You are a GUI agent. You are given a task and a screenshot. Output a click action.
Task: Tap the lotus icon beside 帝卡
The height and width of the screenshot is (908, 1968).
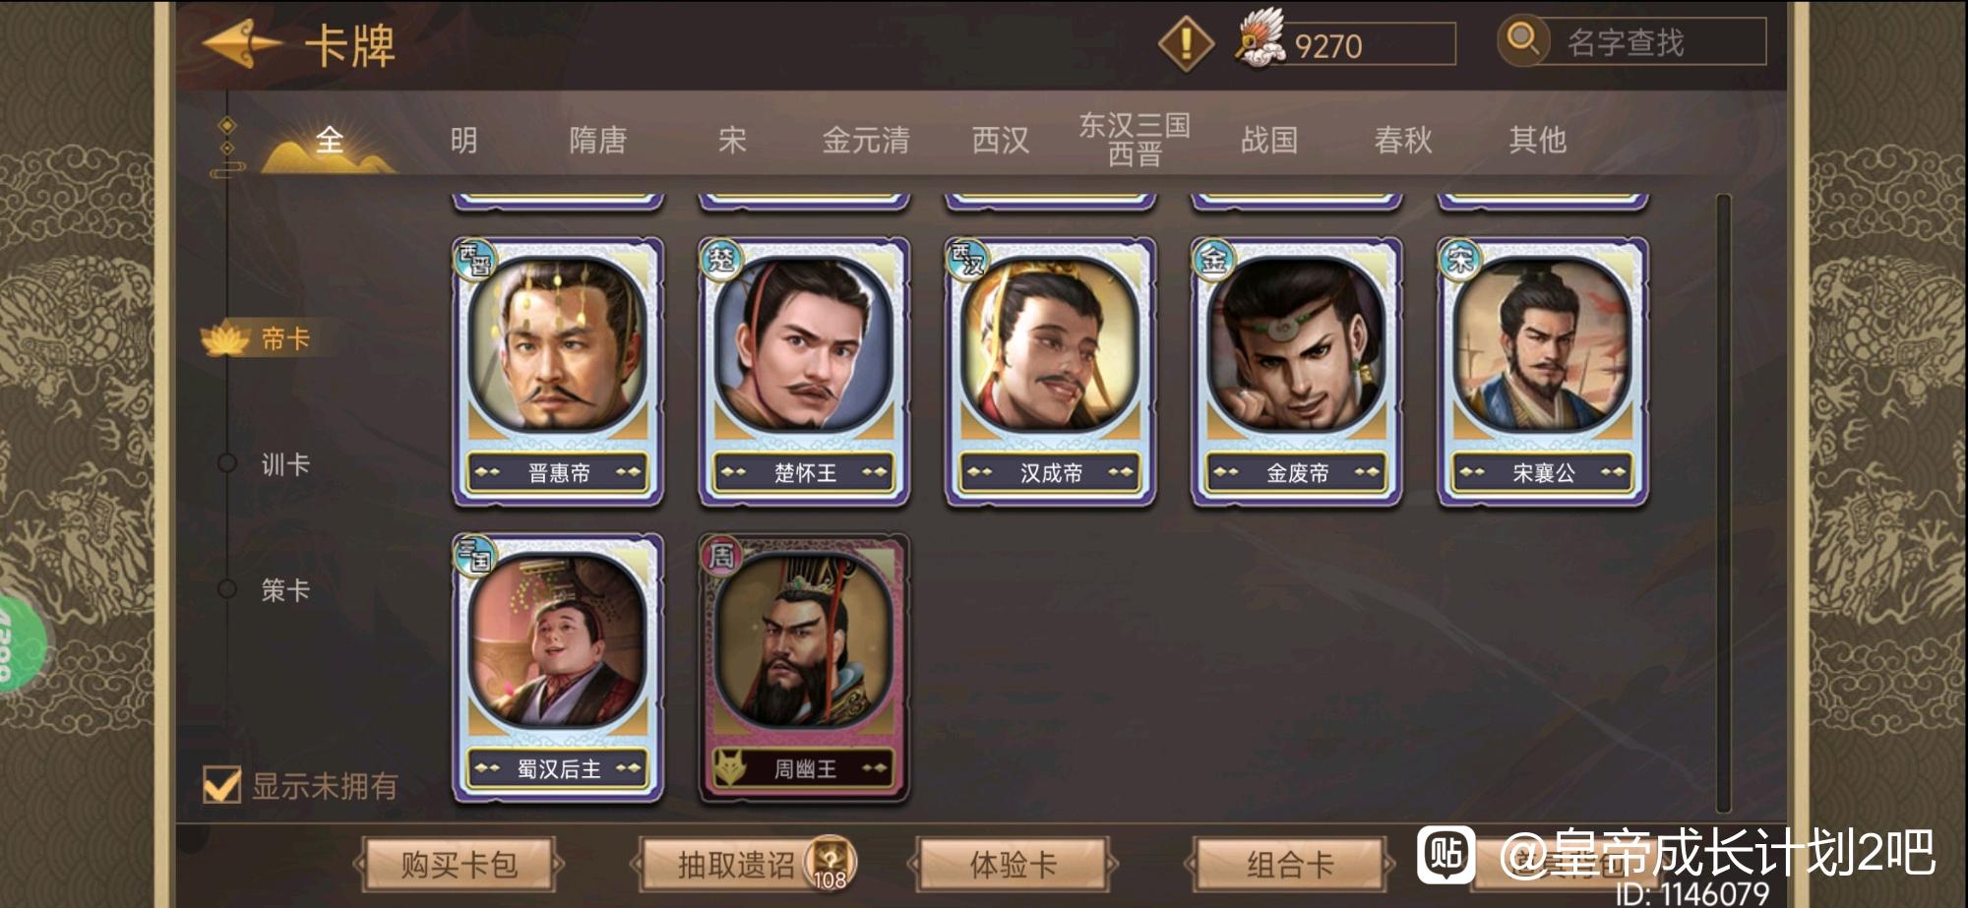(x=224, y=339)
